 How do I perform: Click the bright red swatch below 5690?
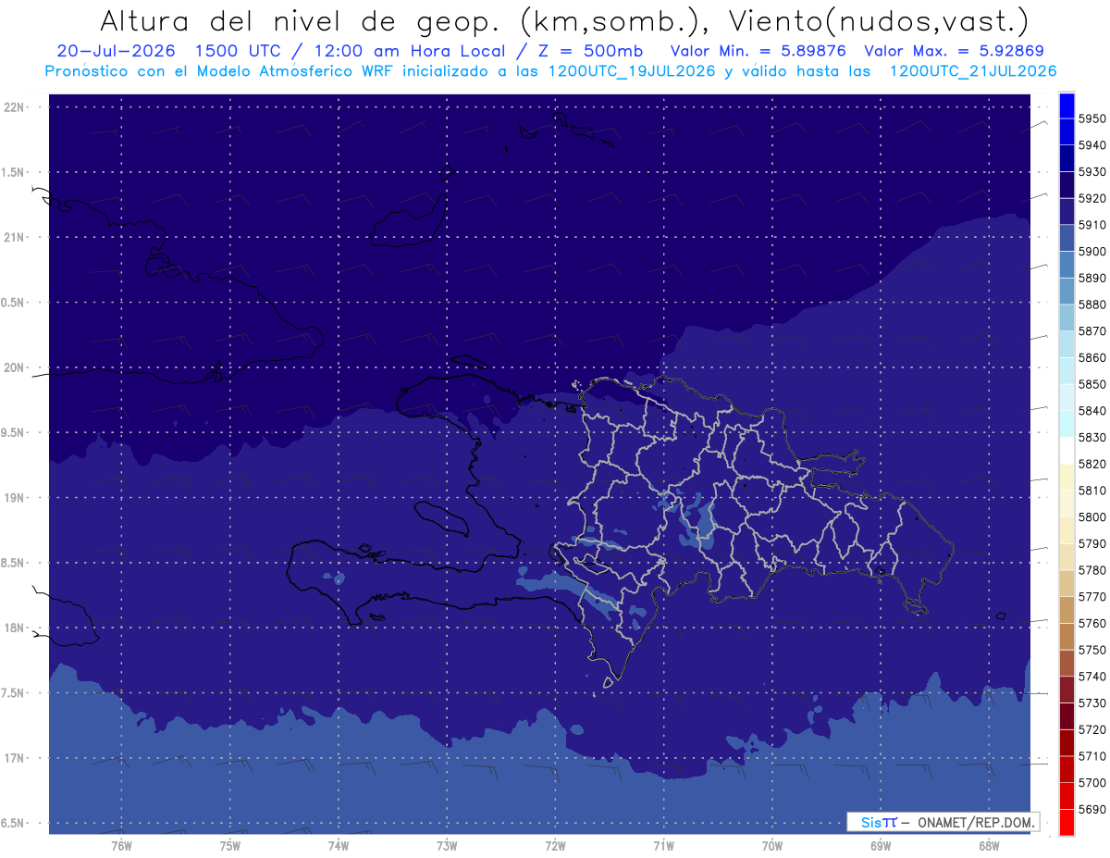click(1067, 822)
